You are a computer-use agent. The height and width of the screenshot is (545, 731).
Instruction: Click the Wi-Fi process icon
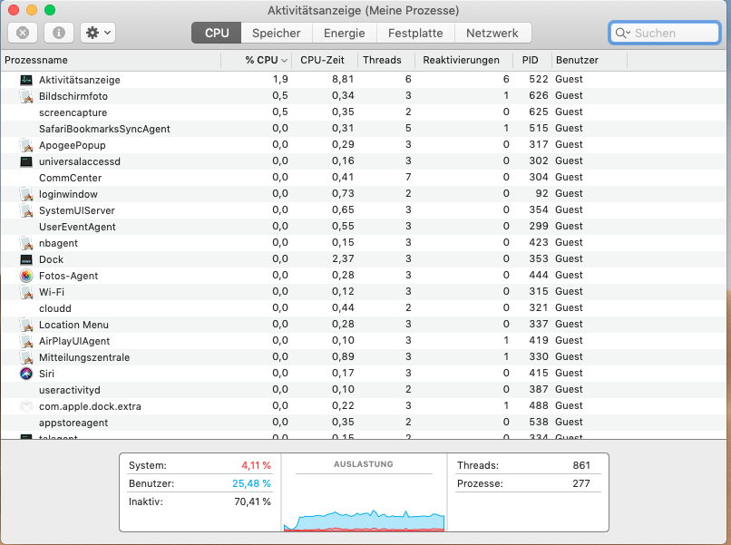tap(26, 292)
